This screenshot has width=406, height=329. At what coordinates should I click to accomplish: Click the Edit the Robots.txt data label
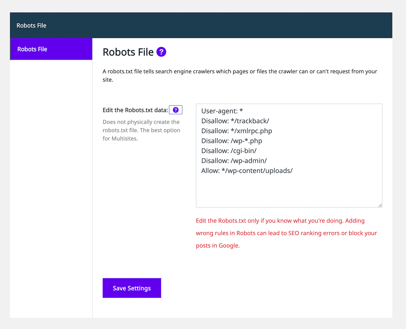click(135, 110)
